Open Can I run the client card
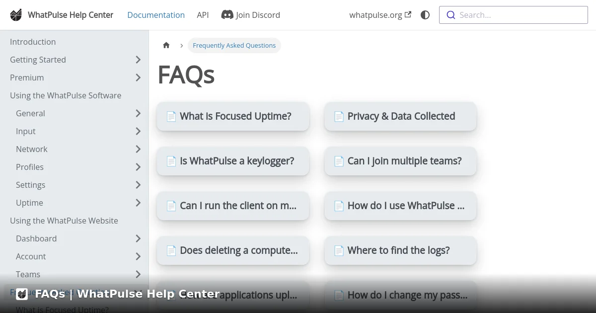596x313 pixels. 233,206
